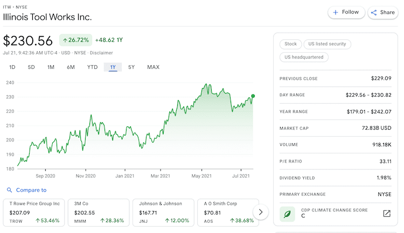
Task: Click the Day Range value
Action: point(368,95)
